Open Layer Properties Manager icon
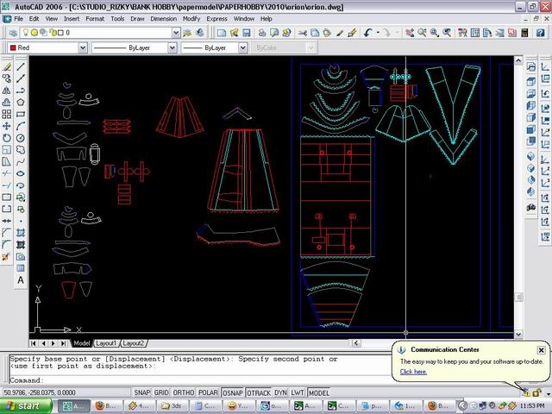The height and width of the screenshot is (414, 552). (x=13, y=33)
